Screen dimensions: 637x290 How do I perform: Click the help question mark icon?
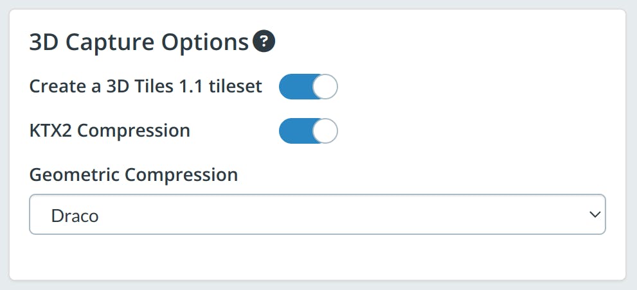pyautogui.click(x=264, y=42)
